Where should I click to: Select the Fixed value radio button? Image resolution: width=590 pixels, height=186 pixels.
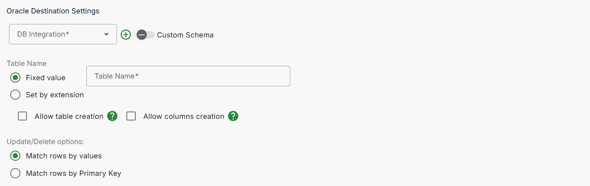[15, 77]
